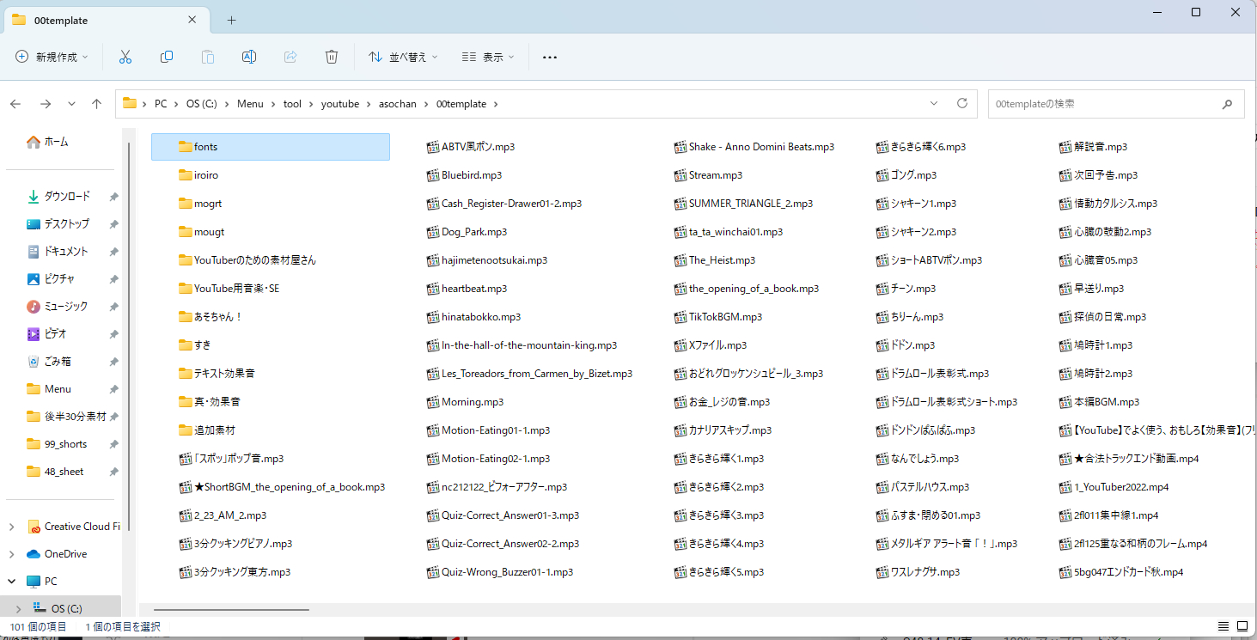Click the horizontal scrollbar thumb
This screenshot has height=640, width=1257.
[x=231, y=610]
